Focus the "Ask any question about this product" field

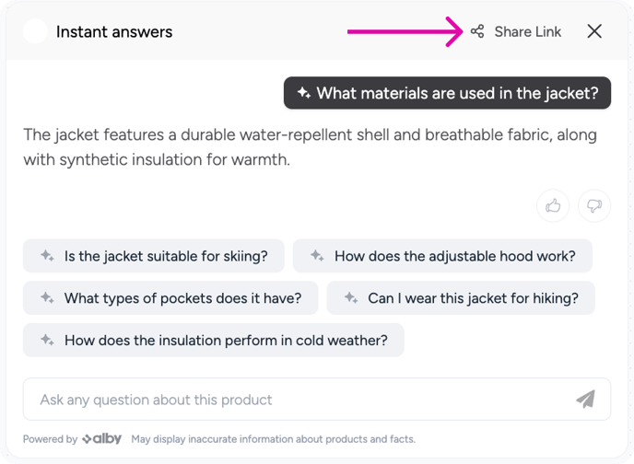tap(295, 400)
